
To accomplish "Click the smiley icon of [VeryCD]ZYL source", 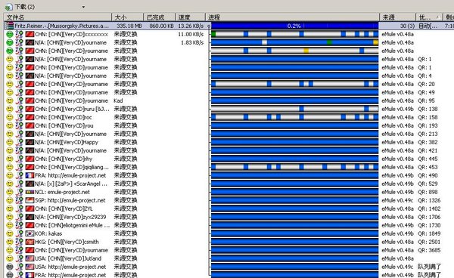I will point(10,208).
